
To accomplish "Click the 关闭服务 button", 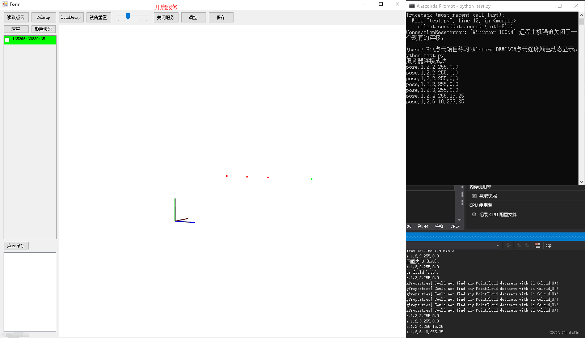I will (166, 17).
